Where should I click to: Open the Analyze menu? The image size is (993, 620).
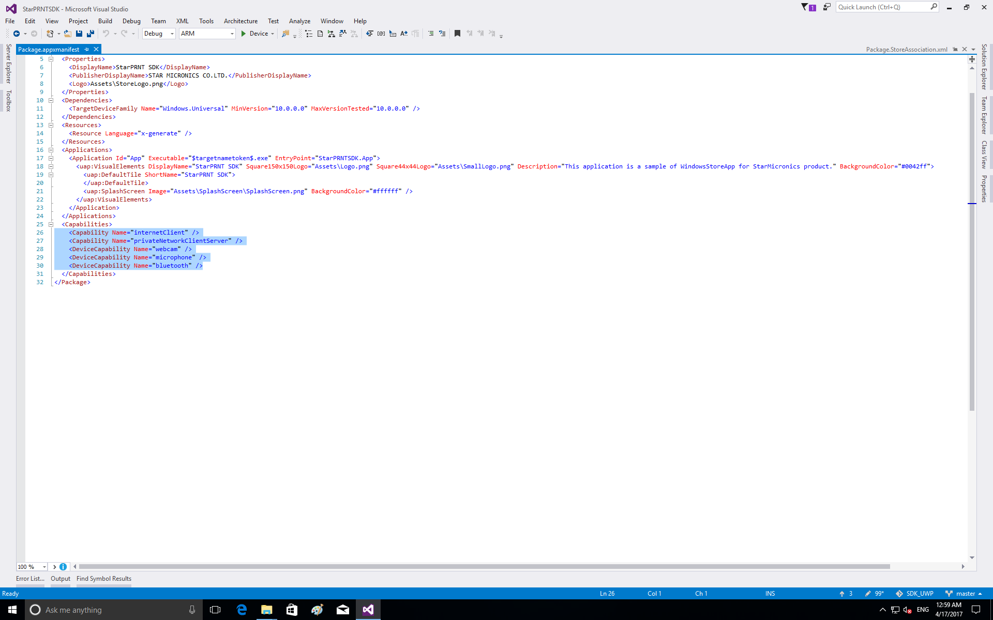click(299, 21)
